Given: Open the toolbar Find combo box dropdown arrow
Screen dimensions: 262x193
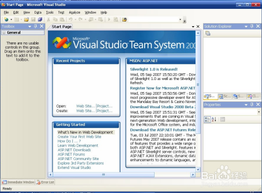Looking at the screenshot, I should point(180,19).
